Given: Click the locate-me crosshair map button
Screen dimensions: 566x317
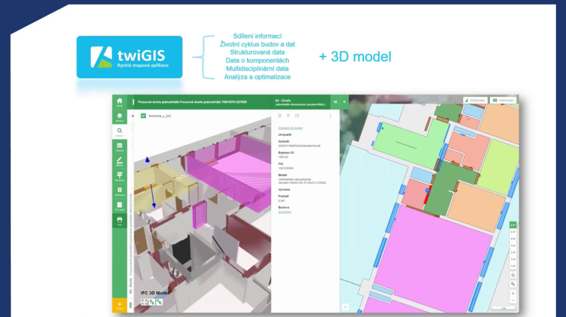Looking at the screenshot, I should [513, 275].
